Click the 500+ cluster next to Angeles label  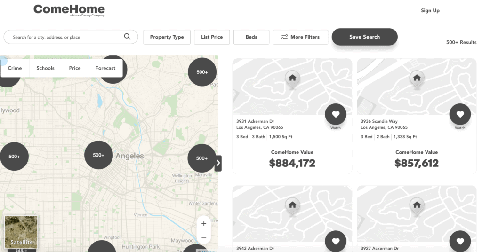click(98, 155)
